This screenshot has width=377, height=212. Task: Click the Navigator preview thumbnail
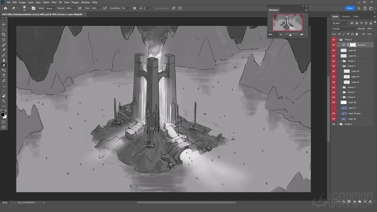pyautogui.click(x=288, y=22)
